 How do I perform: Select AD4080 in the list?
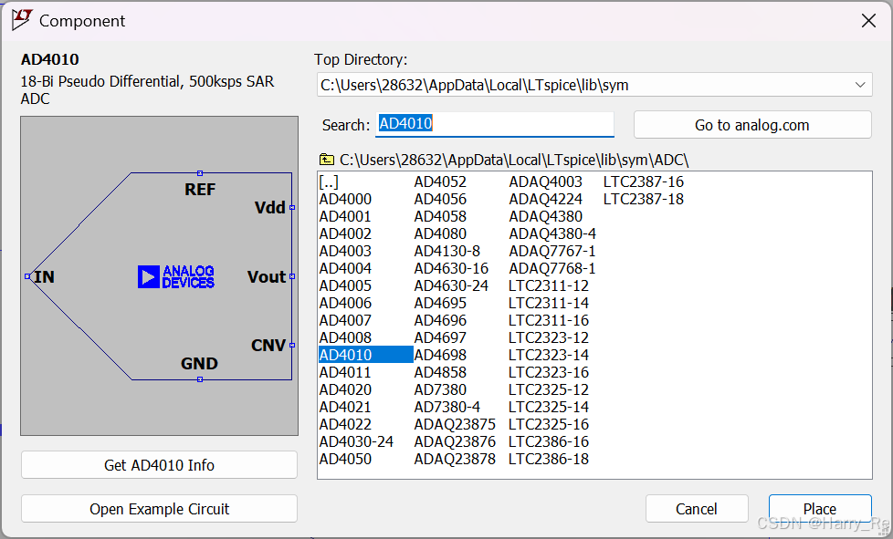[x=440, y=233]
